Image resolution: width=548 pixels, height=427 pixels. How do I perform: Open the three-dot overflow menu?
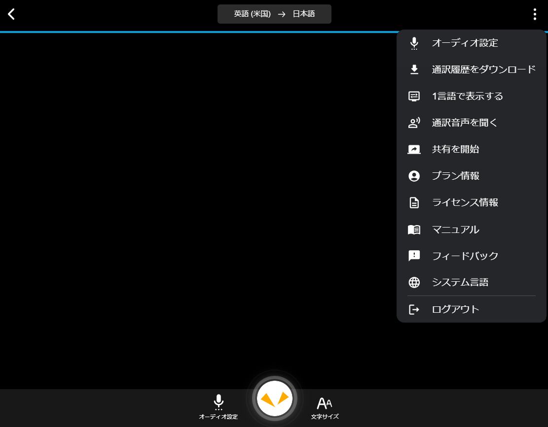click(534, 14)
